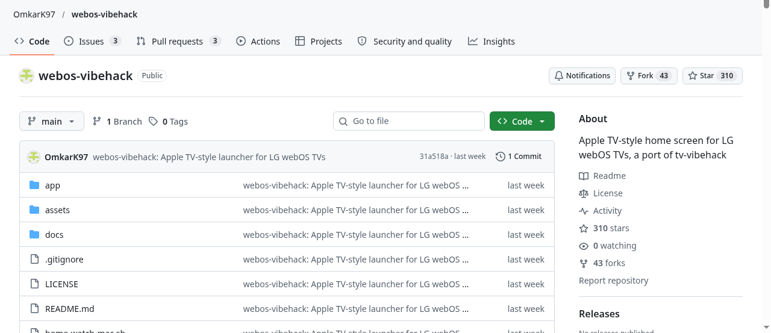Open the app folder
Image resolution: width=771 pixels, height=333 pixels.
(52, 185)
